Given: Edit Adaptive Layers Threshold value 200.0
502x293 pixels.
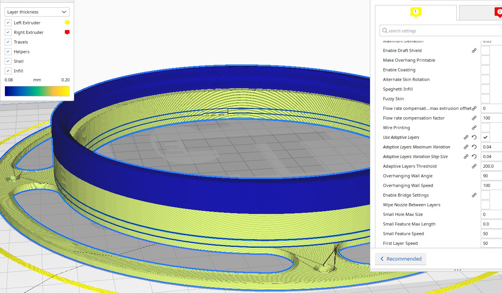Looking at the screenshot, I should (x=492, y=166).
